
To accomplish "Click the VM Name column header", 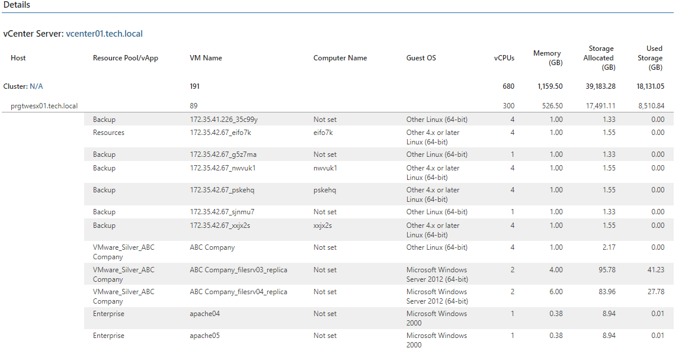I will pyautogui.click(x=206, y=58).
